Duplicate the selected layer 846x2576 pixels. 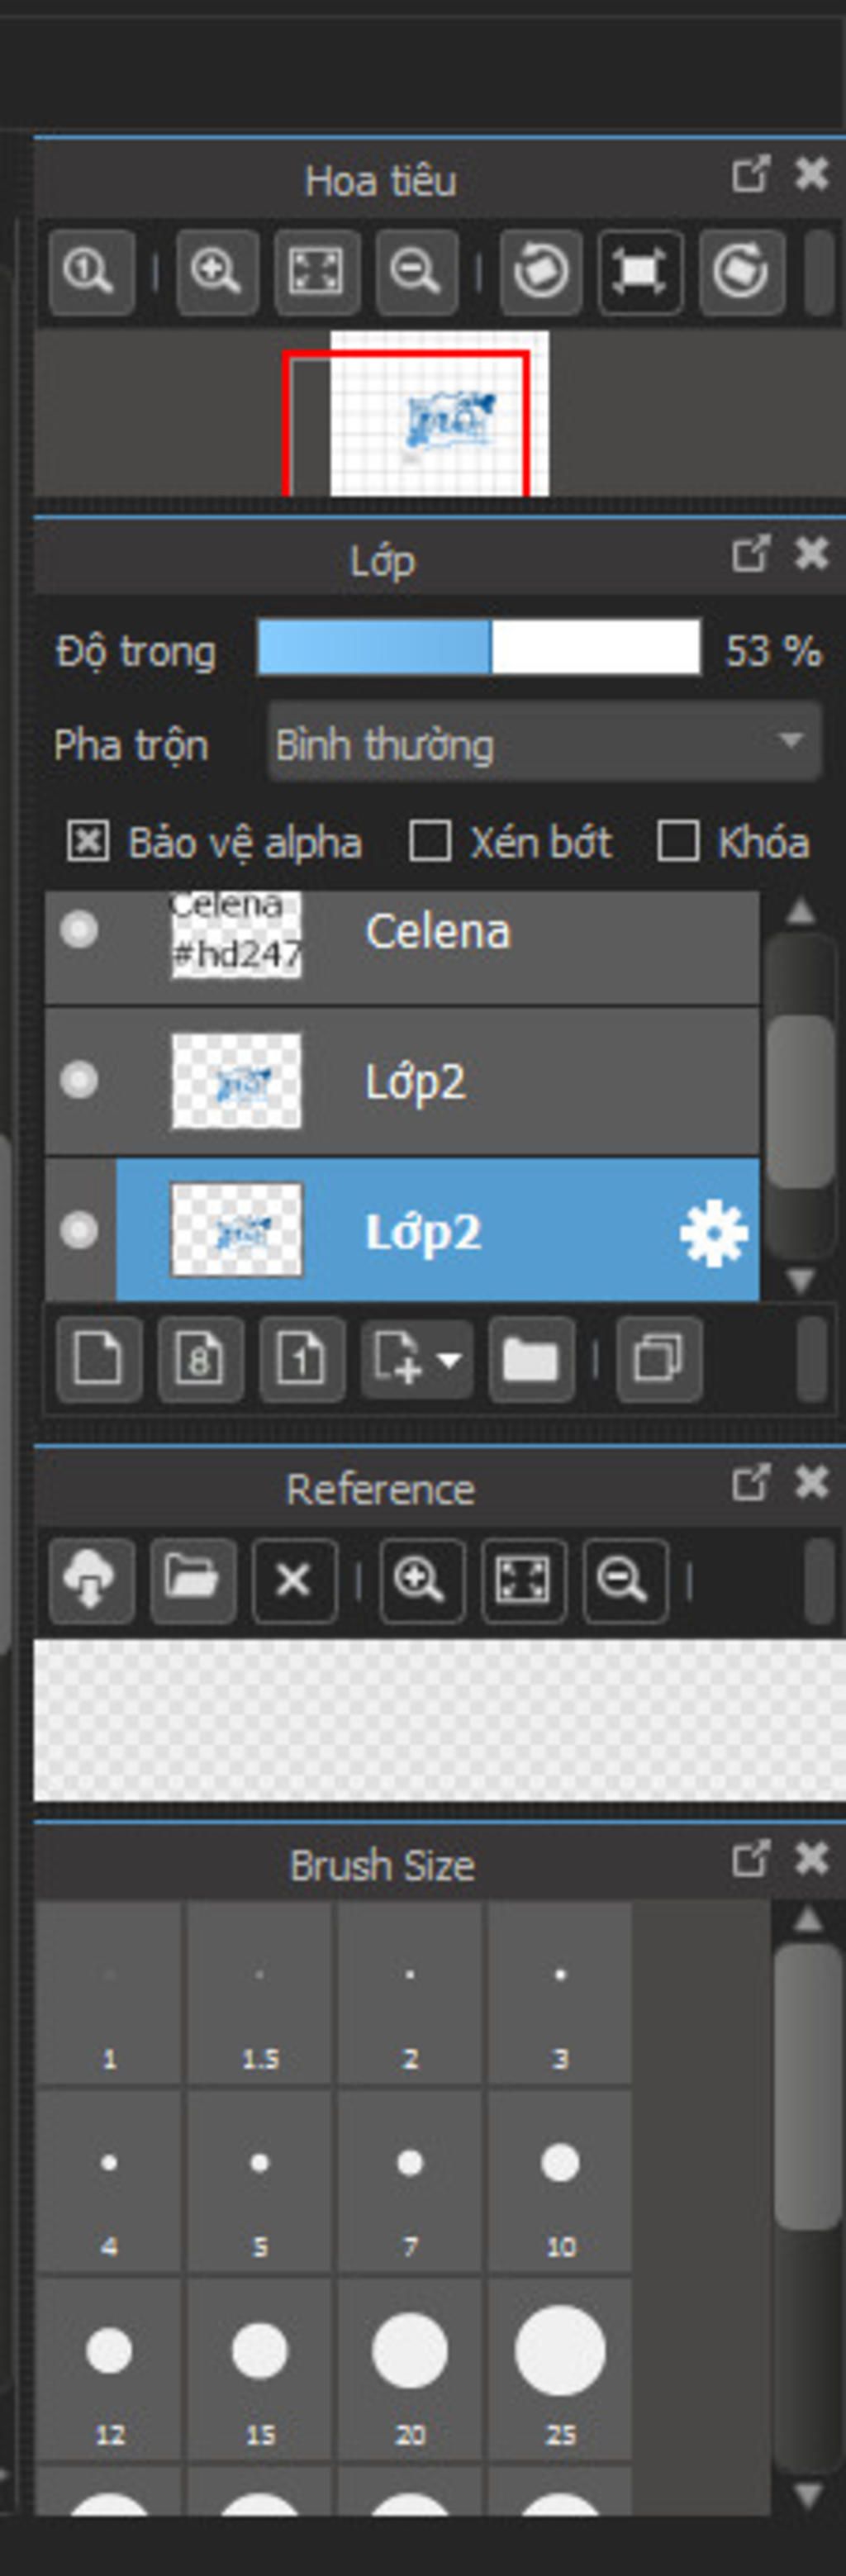point(659,1359)
